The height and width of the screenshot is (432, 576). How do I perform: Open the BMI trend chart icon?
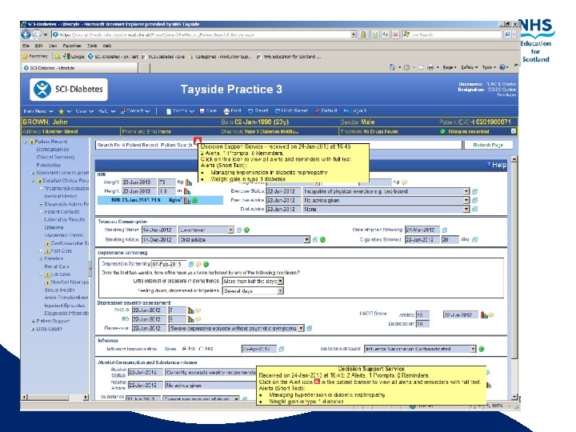coord(187,201)
